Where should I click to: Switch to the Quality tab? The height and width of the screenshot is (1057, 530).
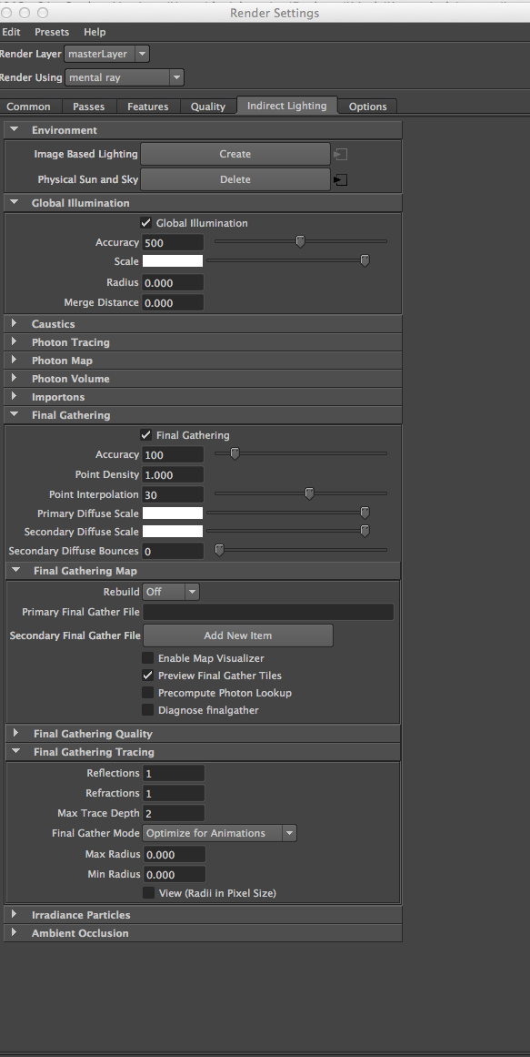[208, 107]
